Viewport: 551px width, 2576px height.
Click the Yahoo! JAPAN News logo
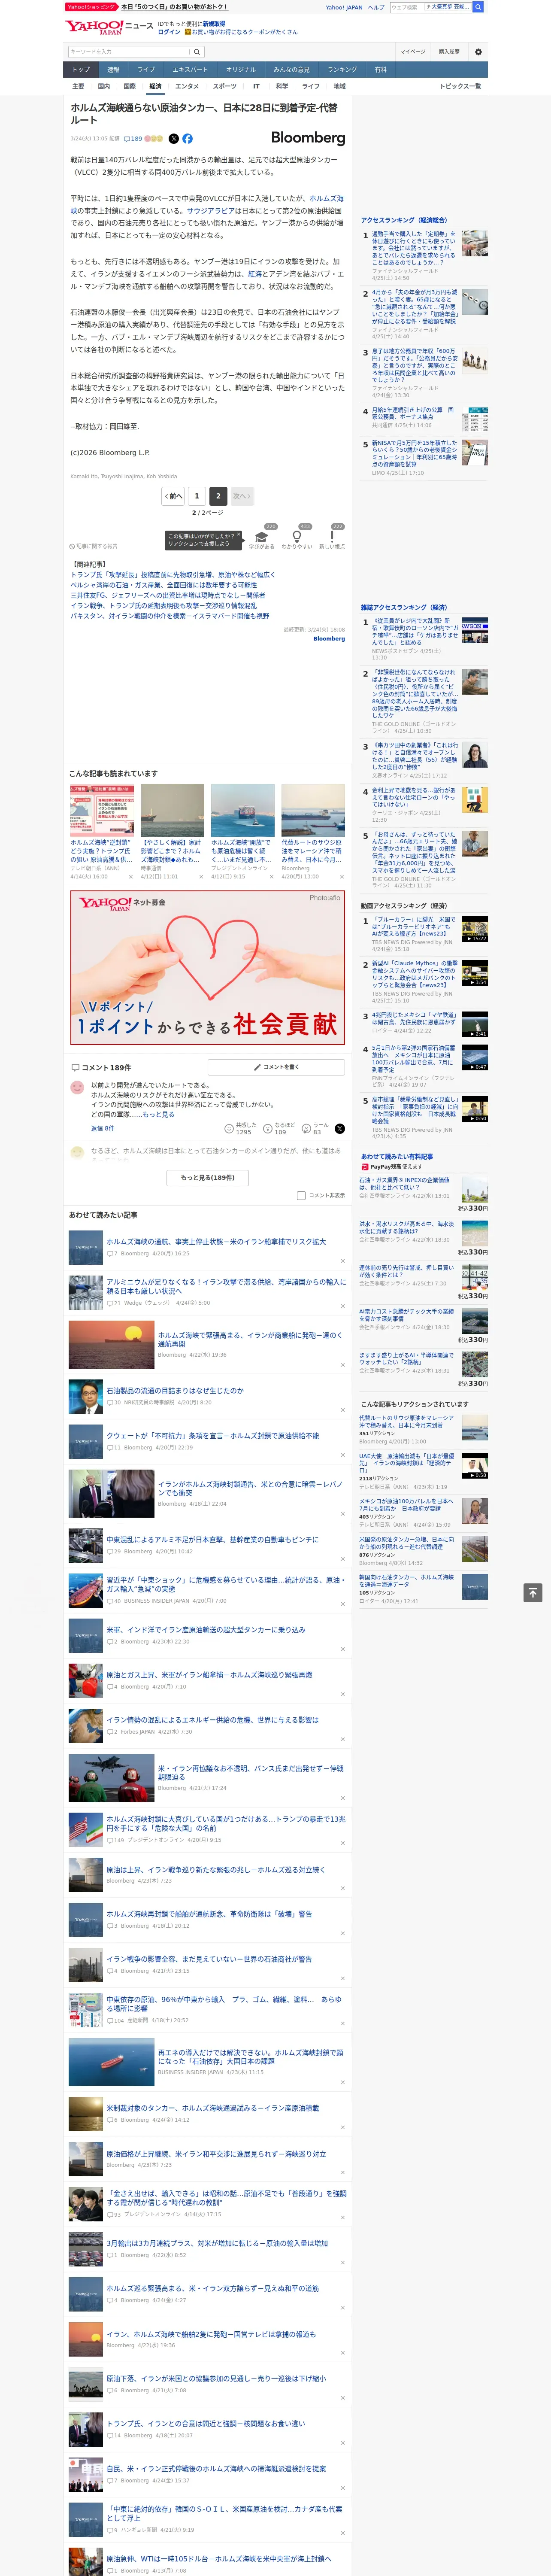pyautogui.click(x=109, y=28)
